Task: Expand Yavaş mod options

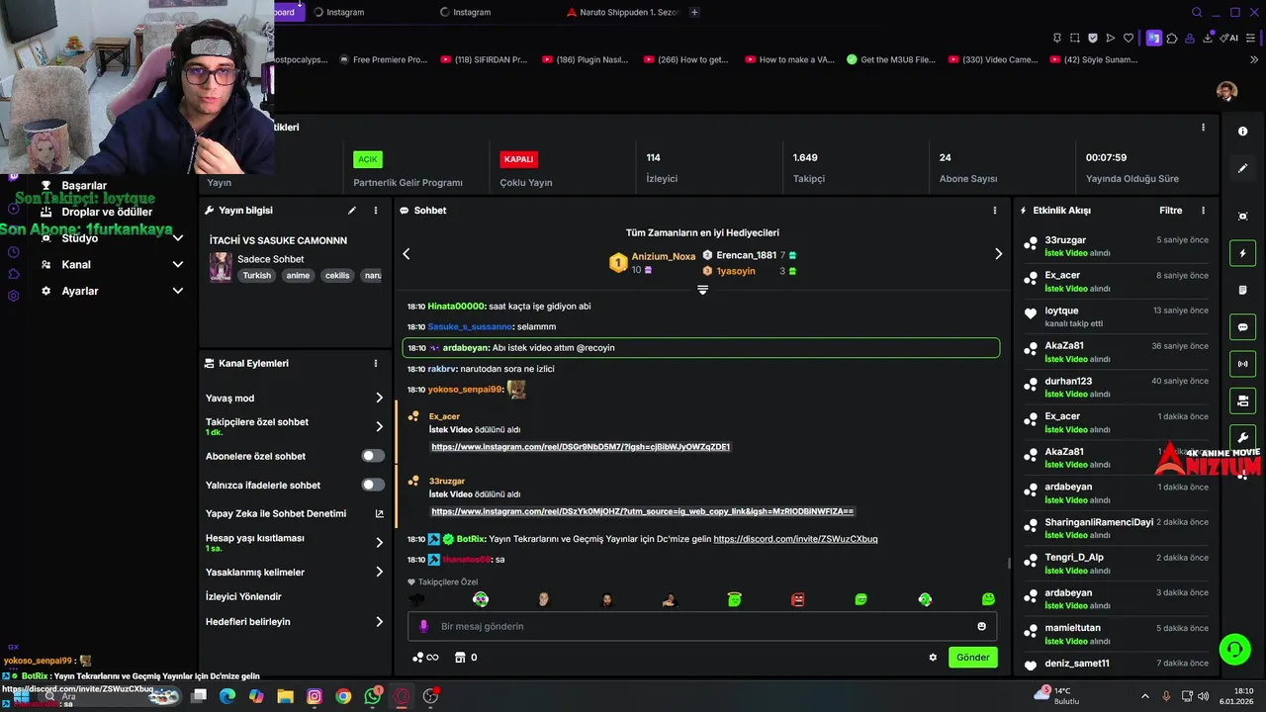Action: [x=379, y=398]
